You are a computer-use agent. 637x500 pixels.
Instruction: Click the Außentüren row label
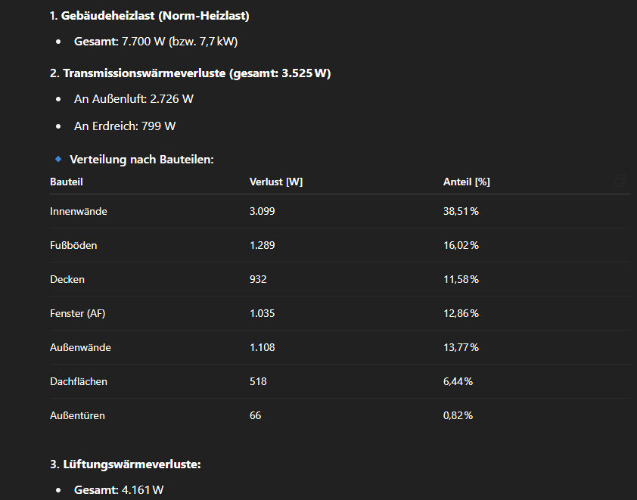coord(77,416)
